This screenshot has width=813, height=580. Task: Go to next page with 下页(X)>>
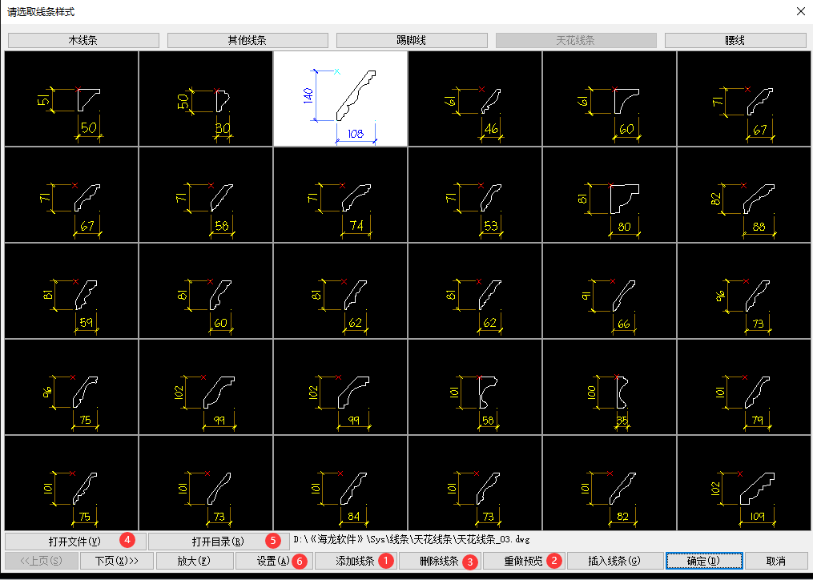coord(117,561)
